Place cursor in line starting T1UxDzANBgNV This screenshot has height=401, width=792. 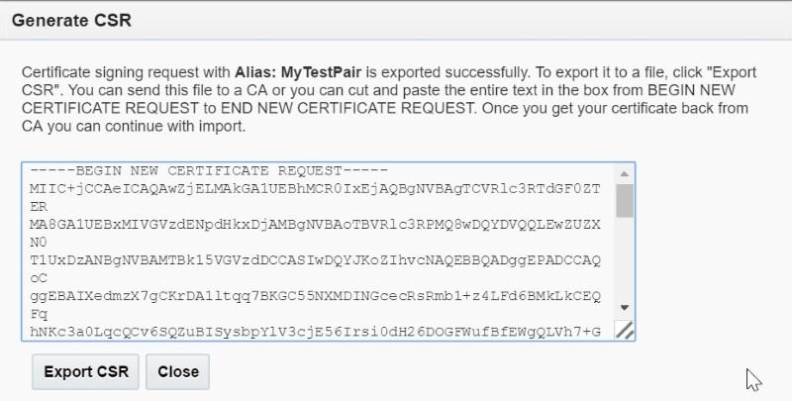click(315, 260)
